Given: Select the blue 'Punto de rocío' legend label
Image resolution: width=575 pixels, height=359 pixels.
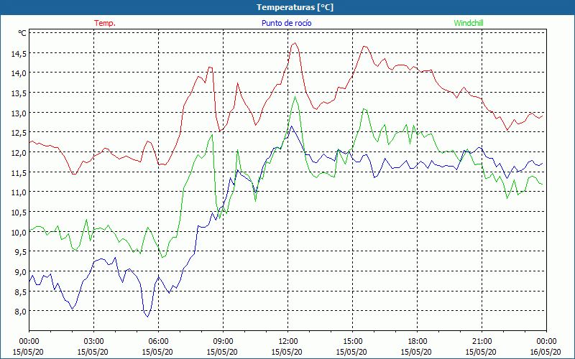Looking at the screenshot, I should coord(286,23).
